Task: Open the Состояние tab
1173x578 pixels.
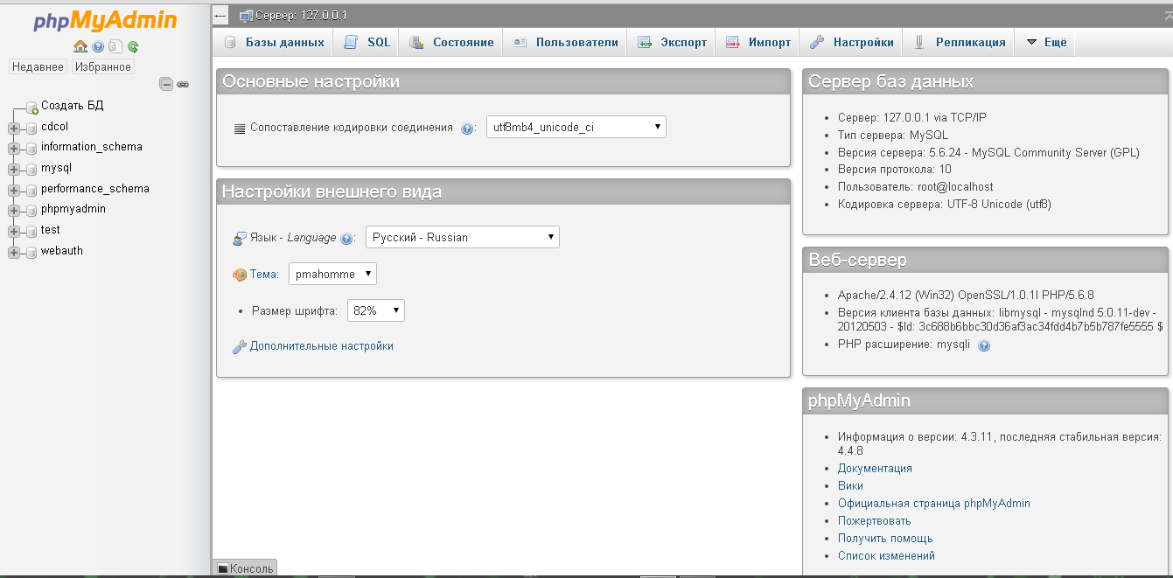Action: 452,42
